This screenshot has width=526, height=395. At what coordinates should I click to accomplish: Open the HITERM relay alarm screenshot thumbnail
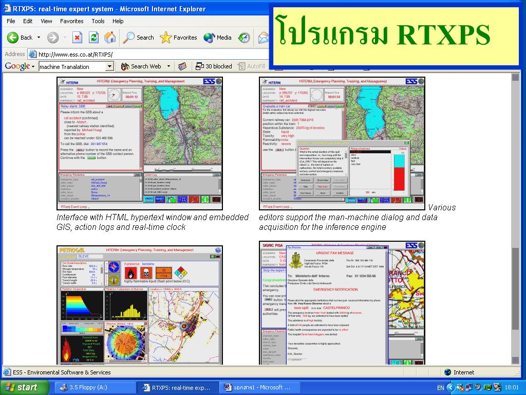(x=140, y=143)
